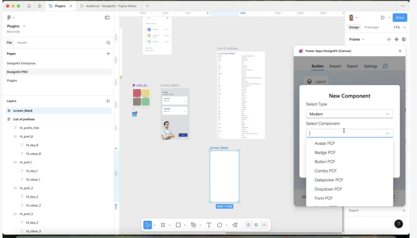Image resolution: width=417 pixels, height=238 pixels.
Task: Select the Builder tab in DesignKit
Action: coord(318,66)
